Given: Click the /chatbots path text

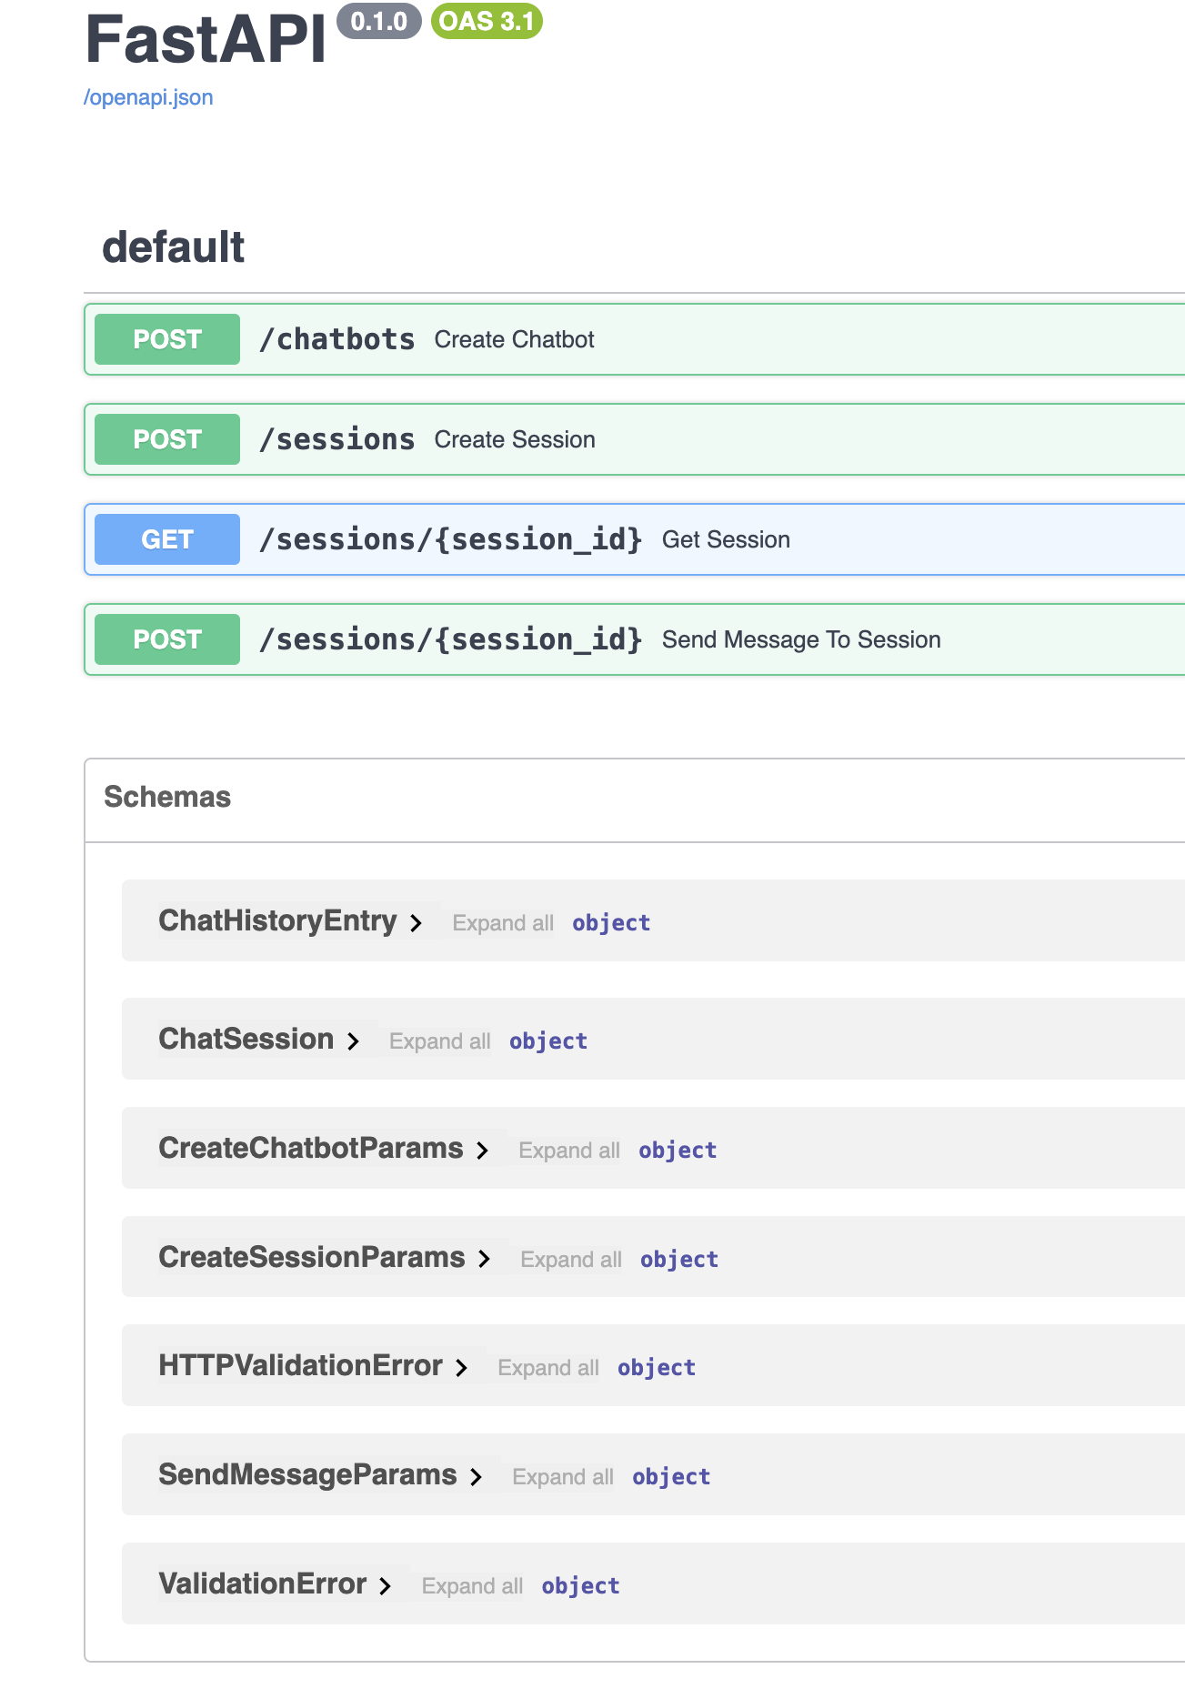Looking at the screenshot, I should 337,339.
